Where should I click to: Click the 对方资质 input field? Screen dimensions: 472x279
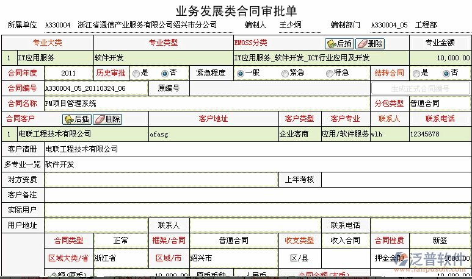(161, 179)
